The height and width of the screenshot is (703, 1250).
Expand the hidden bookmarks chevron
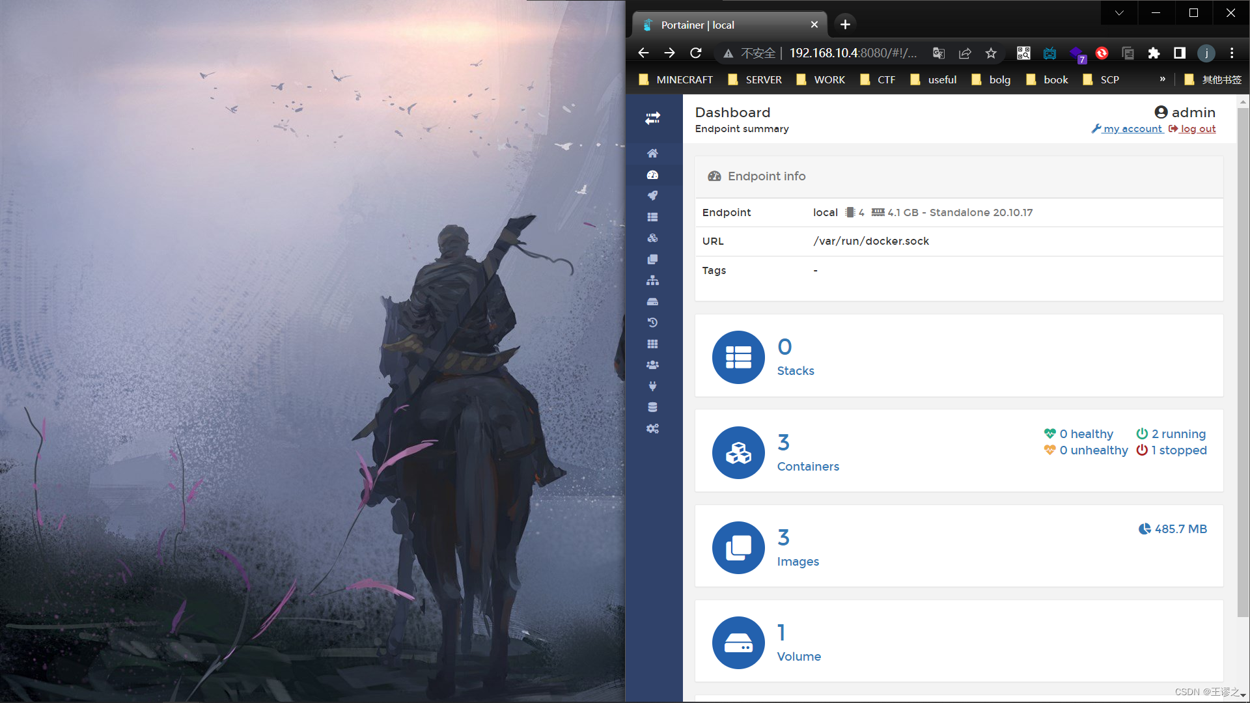(x=1162, y=79)
